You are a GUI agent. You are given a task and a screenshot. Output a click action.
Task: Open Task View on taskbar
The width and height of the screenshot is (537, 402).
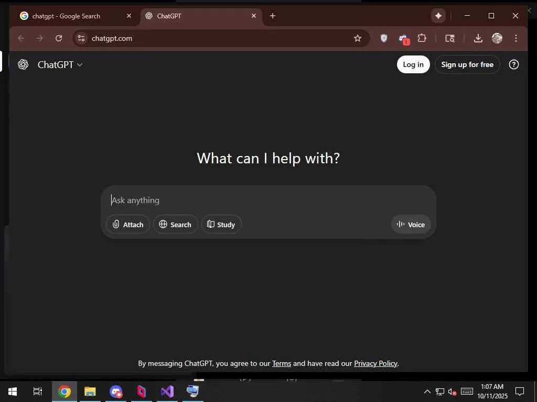(38, 392)
